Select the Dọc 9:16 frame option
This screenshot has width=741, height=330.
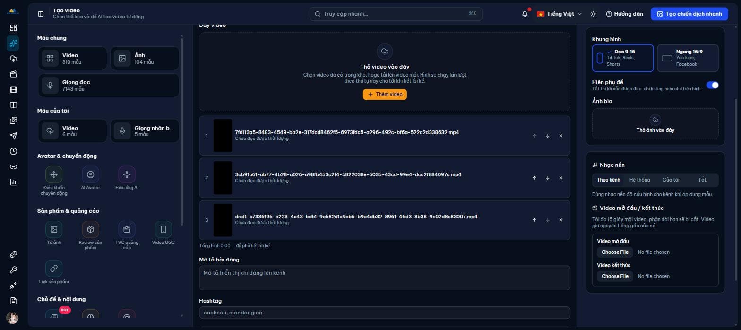[x=623, y=58]
